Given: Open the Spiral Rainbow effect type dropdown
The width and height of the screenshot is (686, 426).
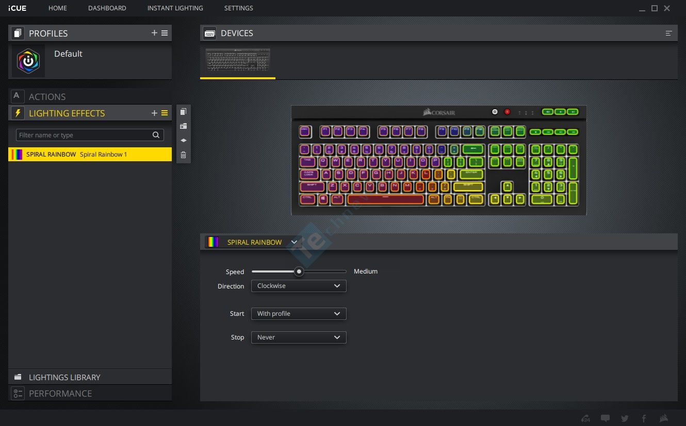Looking at the screenshot, I should point(253,242).
